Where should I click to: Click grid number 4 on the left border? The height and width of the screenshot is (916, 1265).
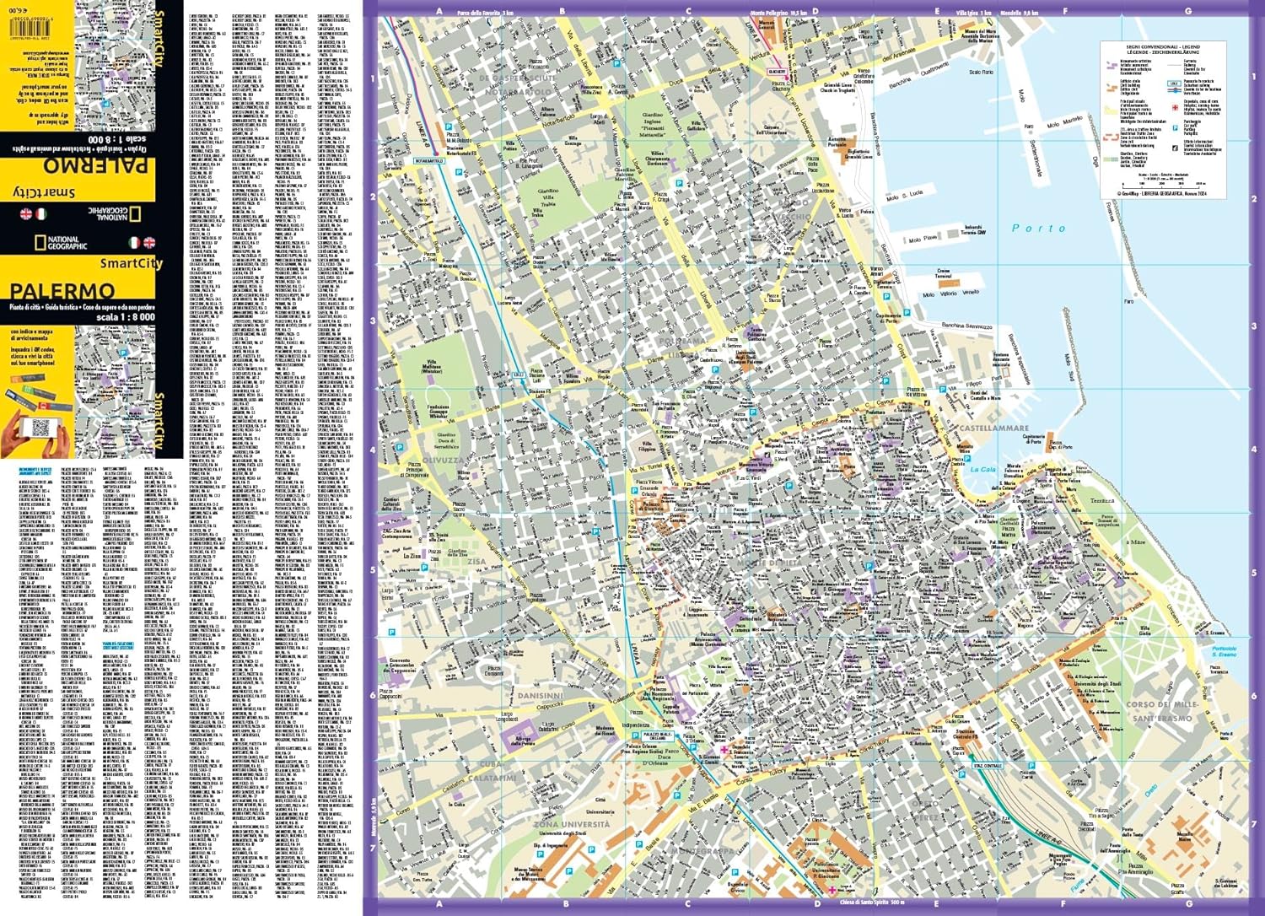click(x=372, y=450)
